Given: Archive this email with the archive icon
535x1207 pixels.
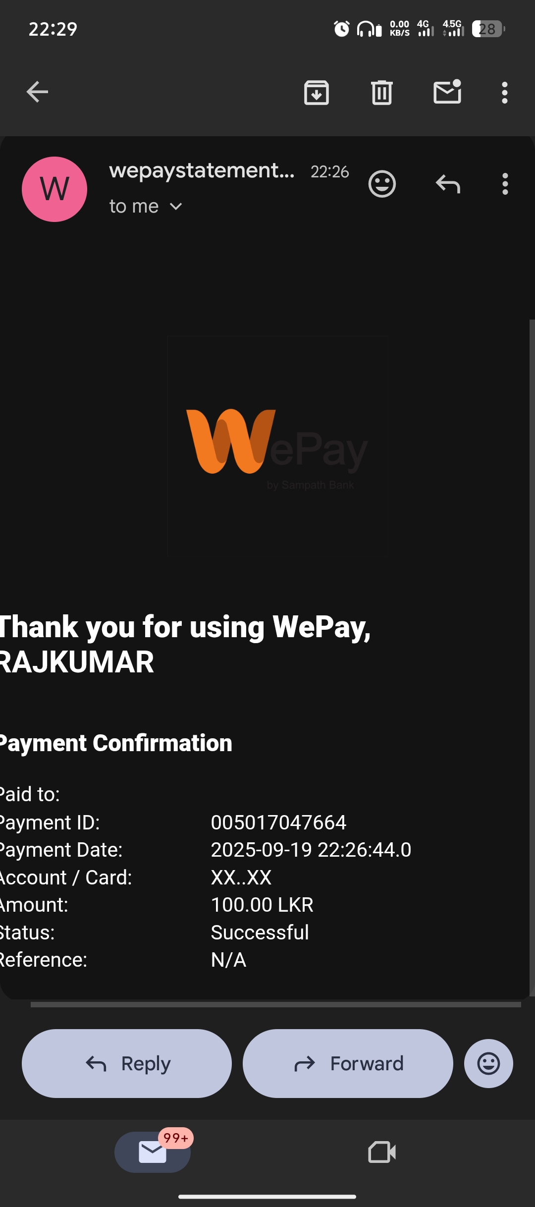Looking at the screenshot, I should point(317,93).
